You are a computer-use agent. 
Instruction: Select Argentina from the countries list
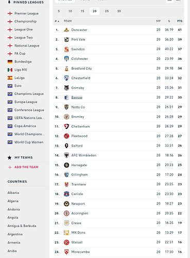point(15,234)
